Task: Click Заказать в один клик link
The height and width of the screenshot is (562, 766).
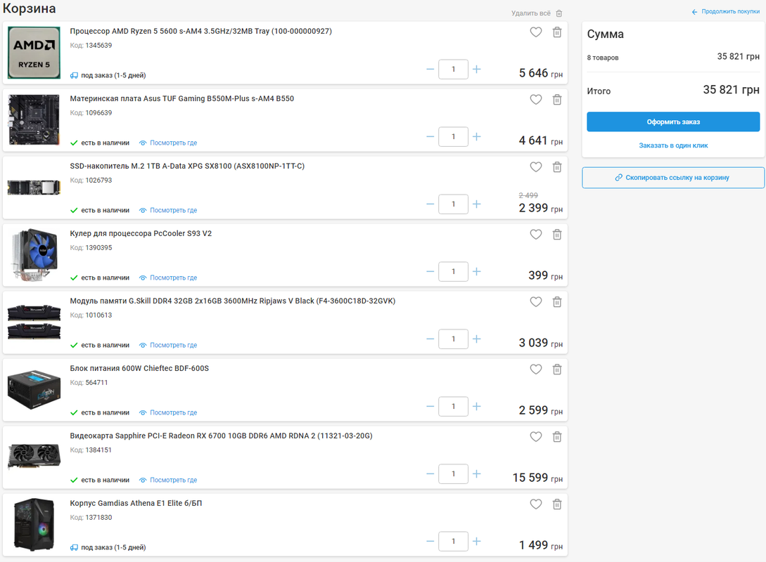Action: click(673, 145)
